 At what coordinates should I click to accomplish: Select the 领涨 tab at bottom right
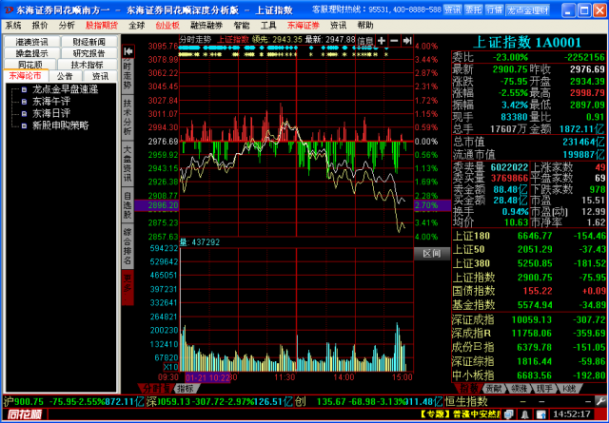point(519,388)
